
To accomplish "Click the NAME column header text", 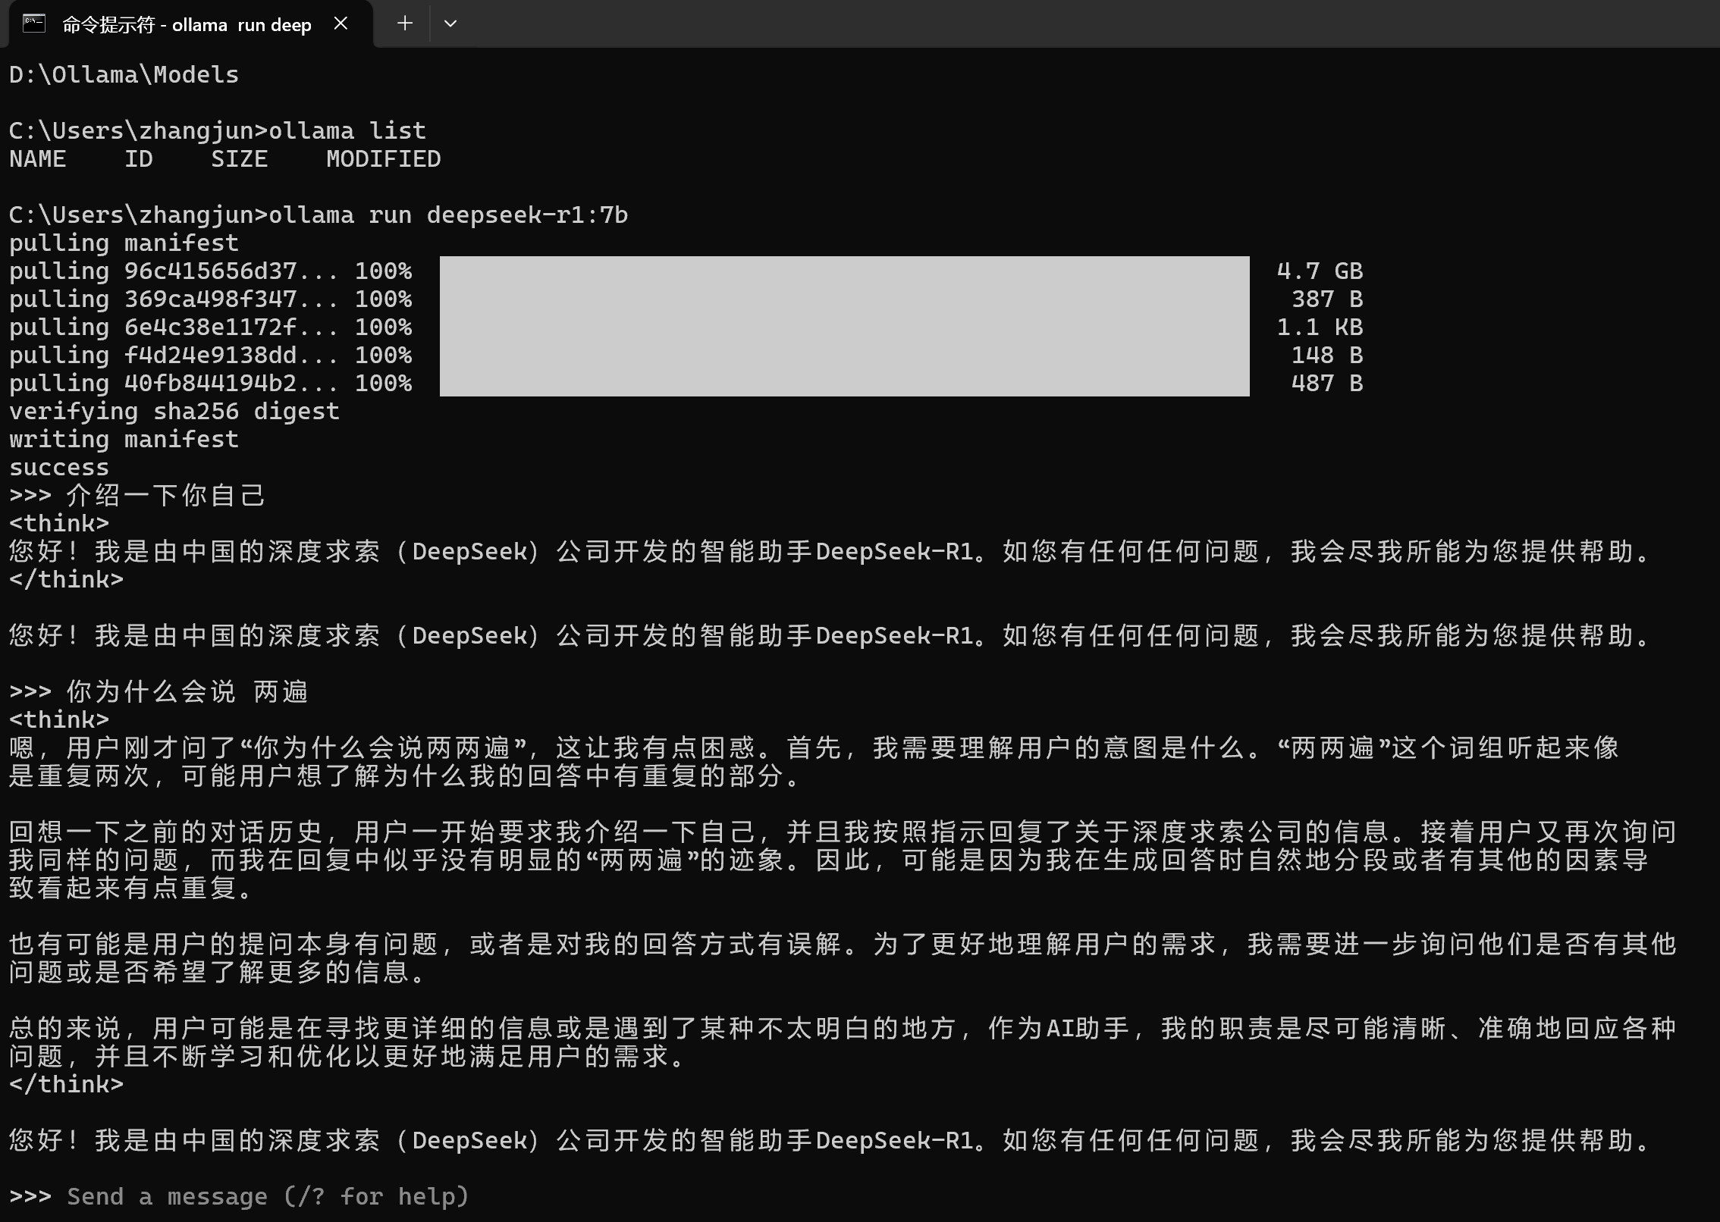I will point(37,159).
